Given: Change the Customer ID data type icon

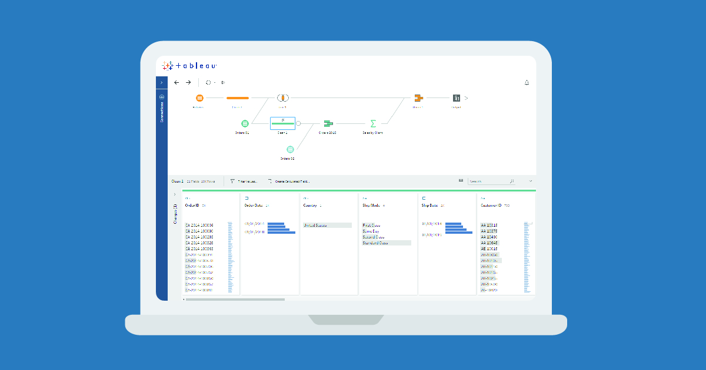Looking at the screenshot, I should tap(482, 199).
